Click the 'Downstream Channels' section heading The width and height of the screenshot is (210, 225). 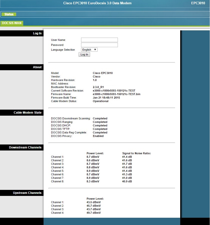click(x=25, y=147)
